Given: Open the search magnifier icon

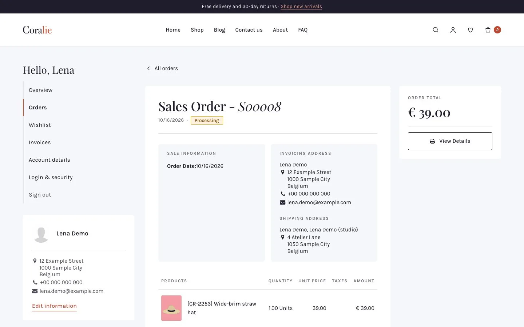Looking at the screenshot, I should click(436, 30).
